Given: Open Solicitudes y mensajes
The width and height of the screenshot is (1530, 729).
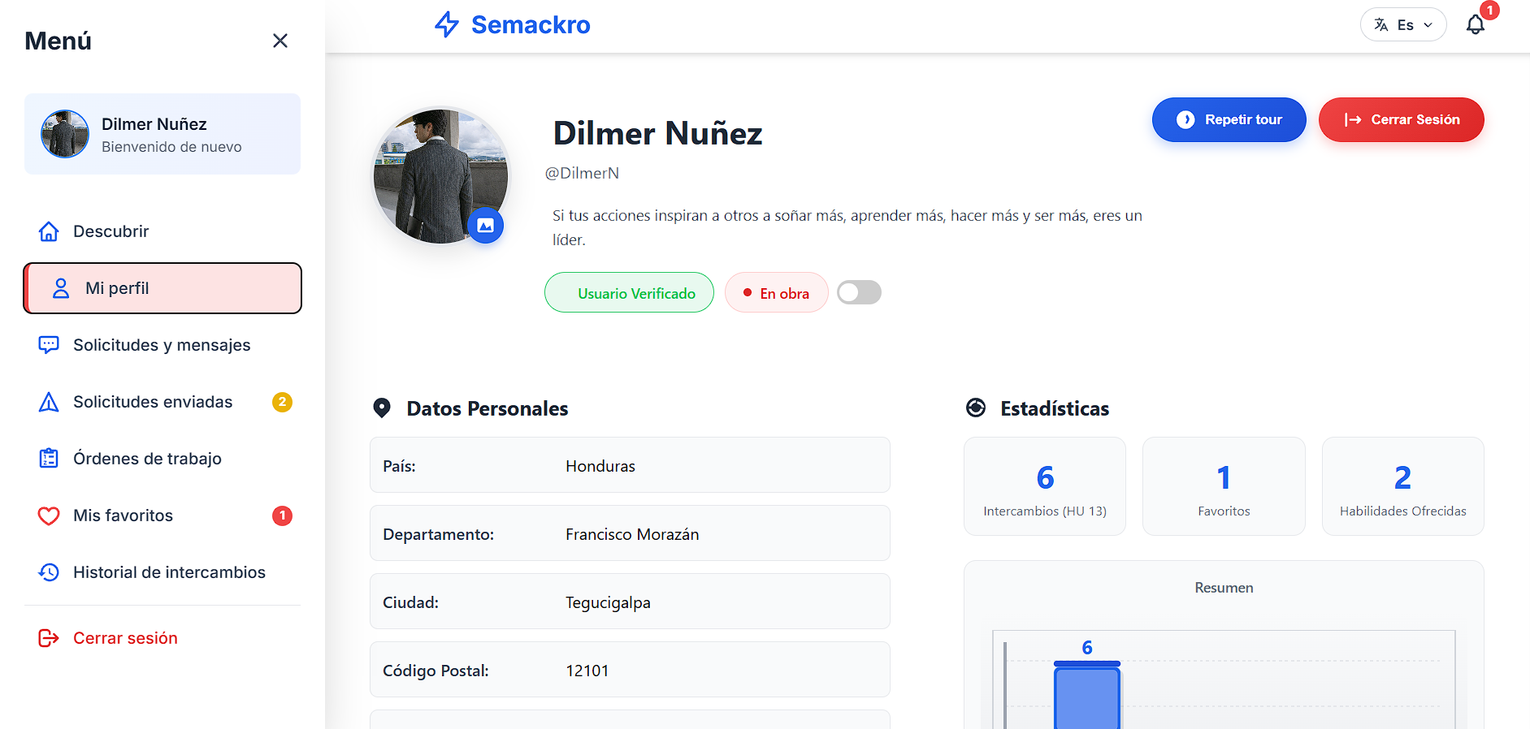Looking at the screenshot, I should pyautogui.click(x=162, y=345).
